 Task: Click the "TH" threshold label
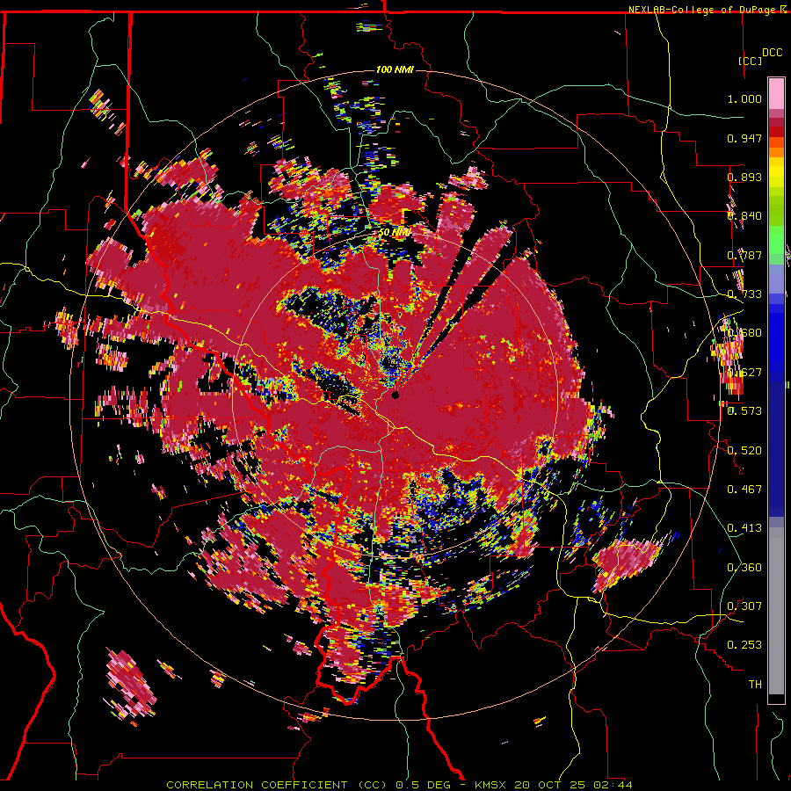point(755,685)
